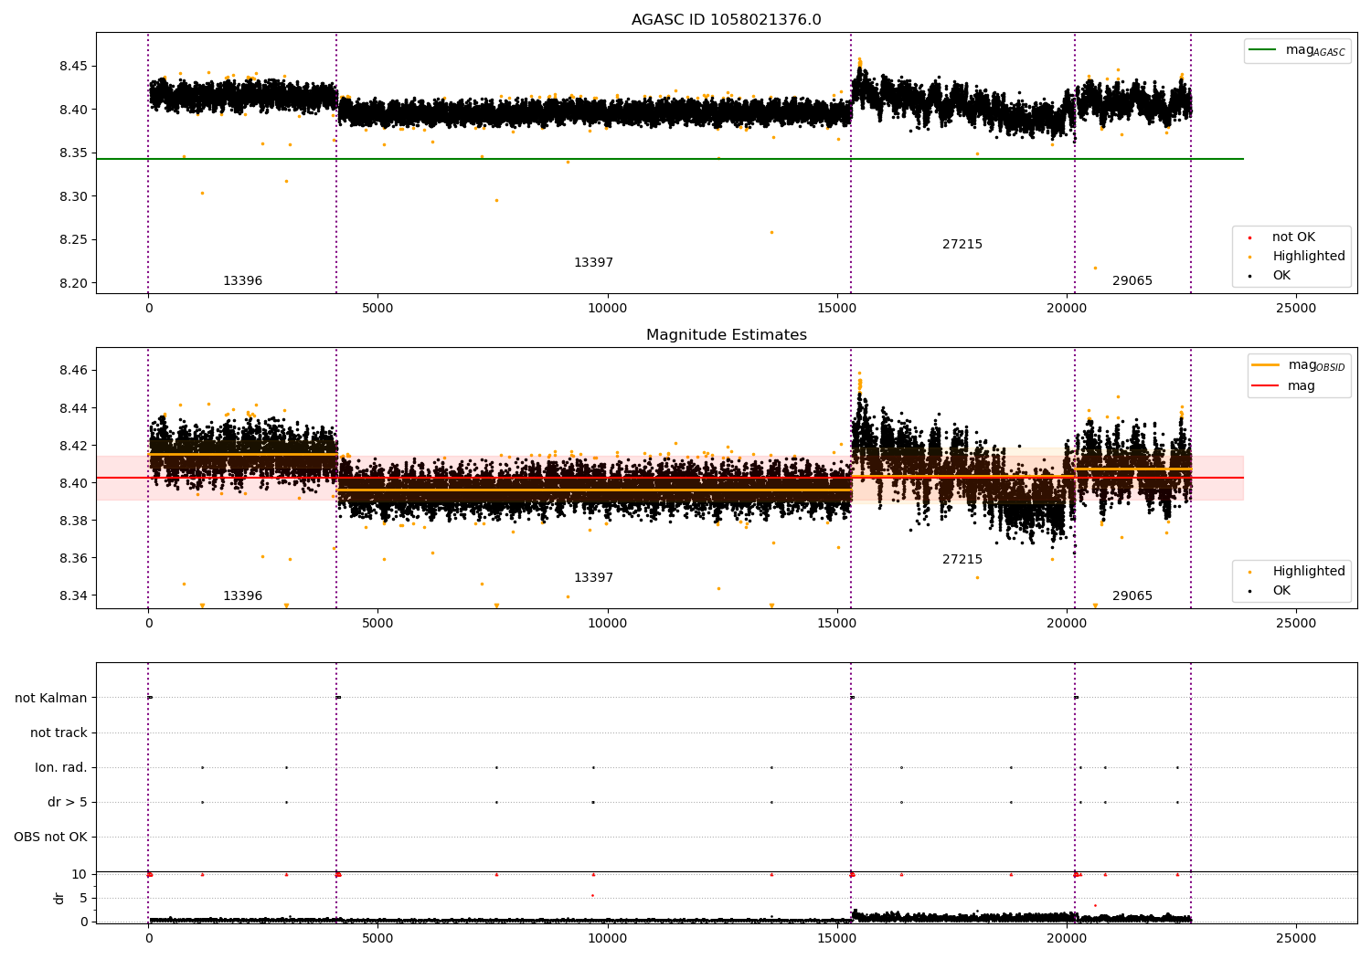
Task: Click the 8.34 y-axis tick label
Action: (x=72, y=595)
